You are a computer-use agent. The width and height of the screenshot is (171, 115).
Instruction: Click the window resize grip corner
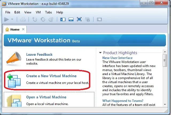(166, 111)
